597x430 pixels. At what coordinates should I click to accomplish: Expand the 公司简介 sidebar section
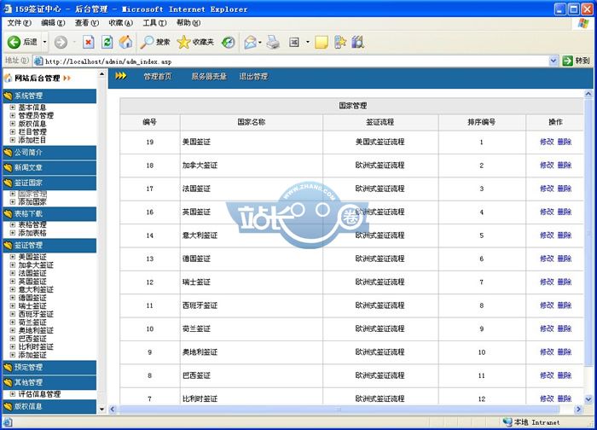coord(49,153)
